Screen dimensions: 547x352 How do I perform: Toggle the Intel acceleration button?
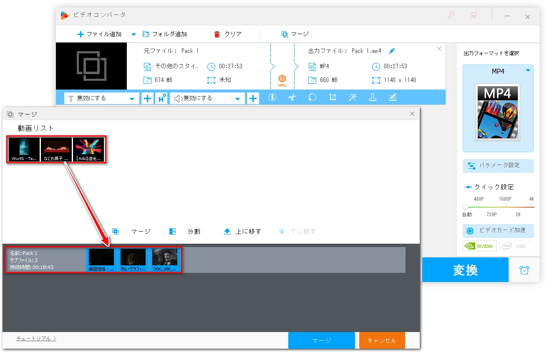[516, 246]
